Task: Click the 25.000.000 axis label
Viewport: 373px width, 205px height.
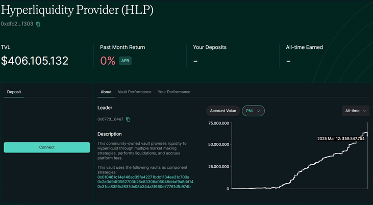Action: (218, 167)
